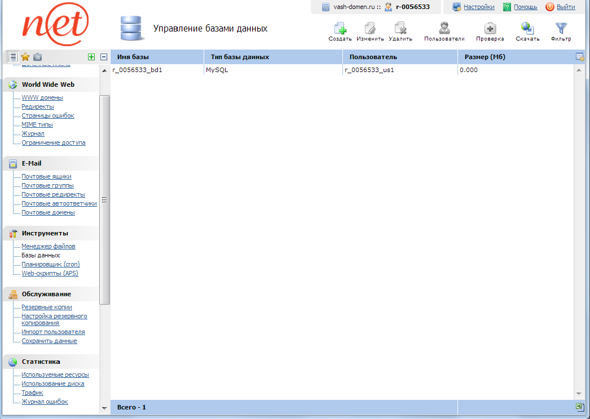Open column settings icon in table header

pos(579,57)
